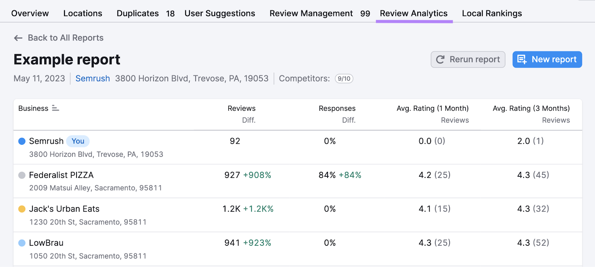Click the light blue LowBrau dot

[x=22, y=243]
